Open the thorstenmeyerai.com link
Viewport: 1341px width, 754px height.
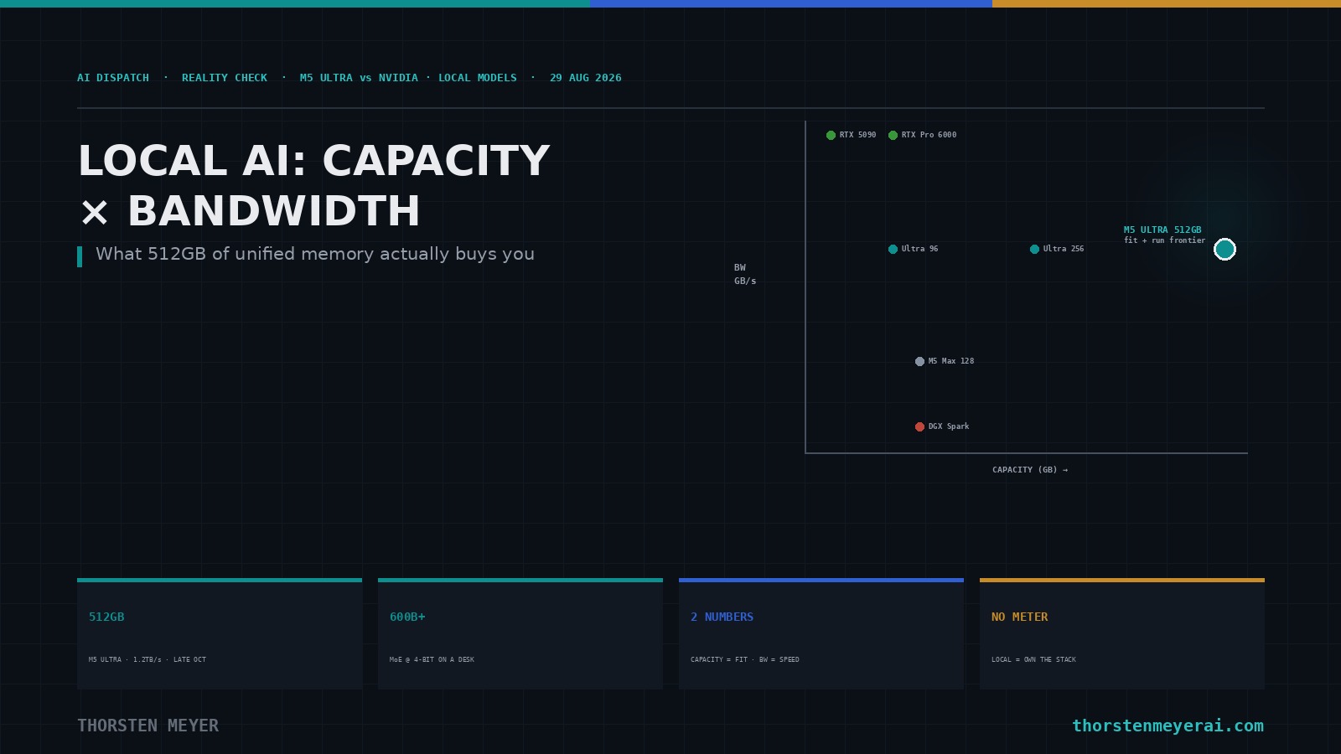(x=1168, y=726)
